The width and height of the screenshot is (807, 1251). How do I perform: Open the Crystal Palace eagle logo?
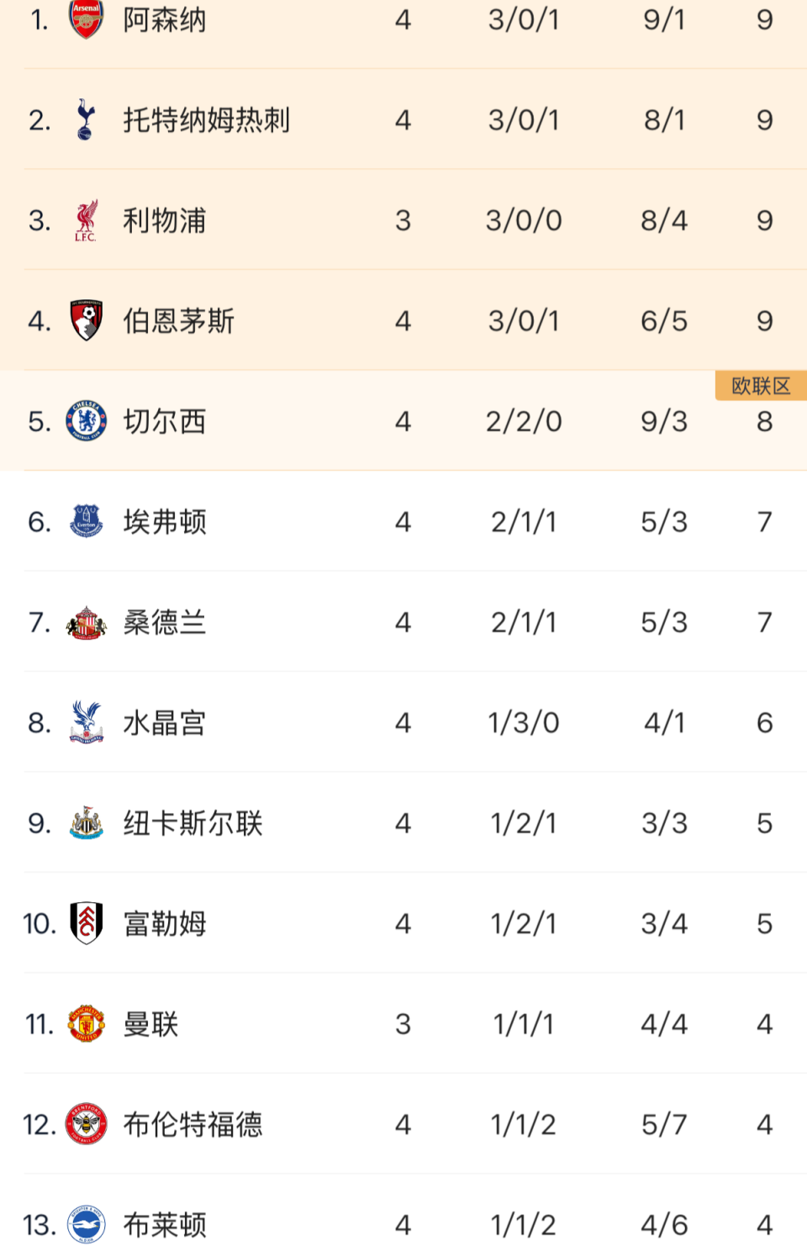(x=86, y=722)
